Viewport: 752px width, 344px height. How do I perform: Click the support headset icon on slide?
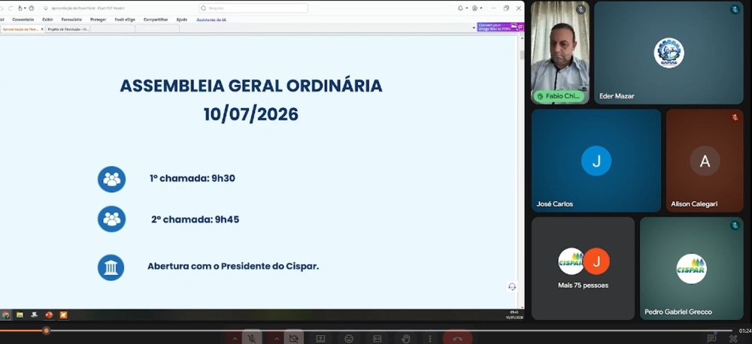click(511, 286)
